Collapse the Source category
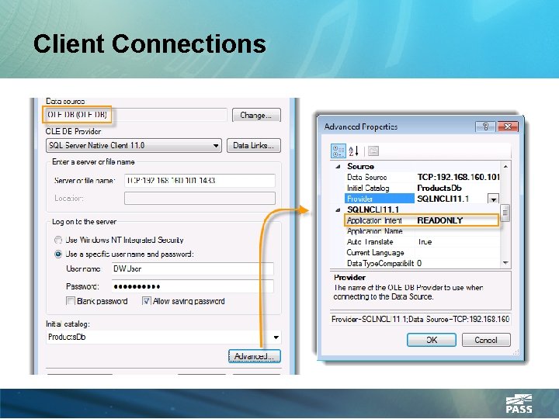 (339, 166)
